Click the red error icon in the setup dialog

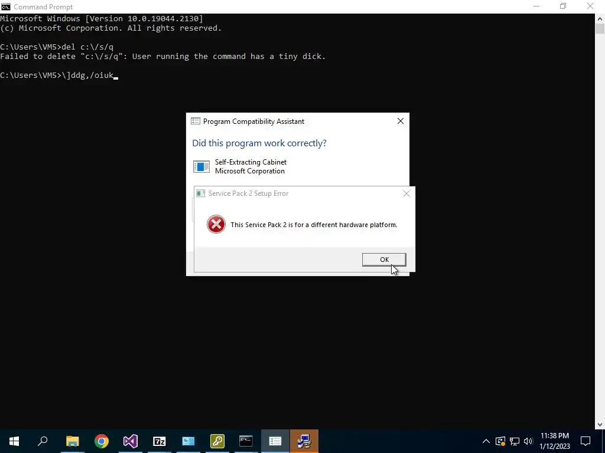click(216, 224)
